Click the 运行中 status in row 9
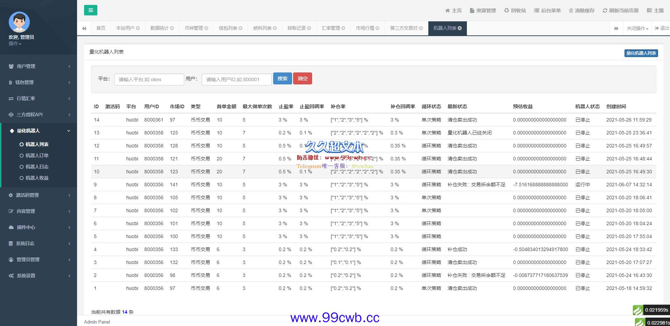The height and width of the screenshot is (326, 670). (x=582, y=185)
